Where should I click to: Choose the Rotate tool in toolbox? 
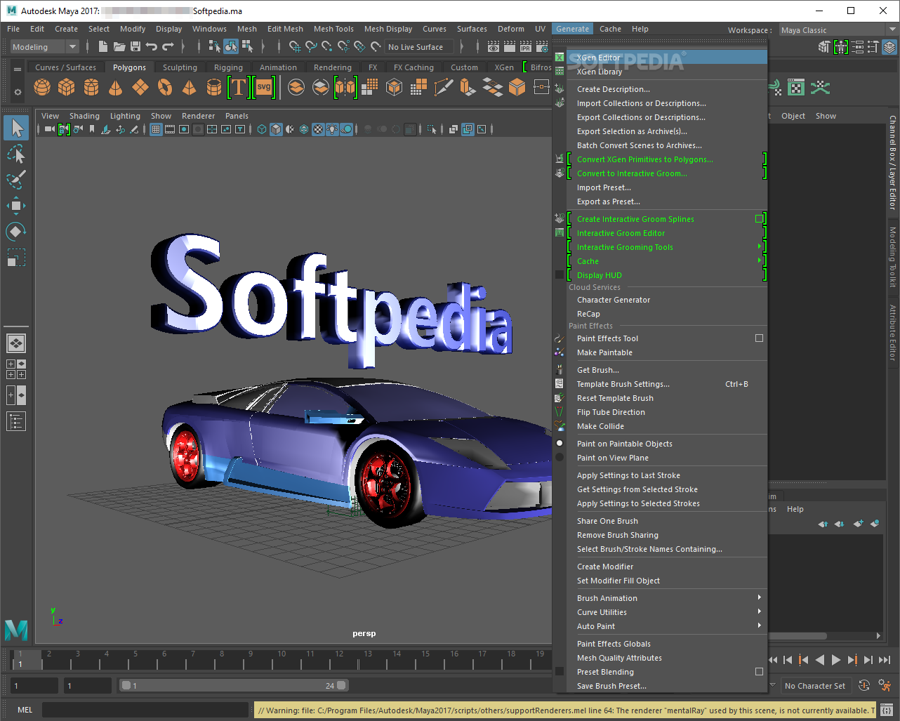click(16, 231)
